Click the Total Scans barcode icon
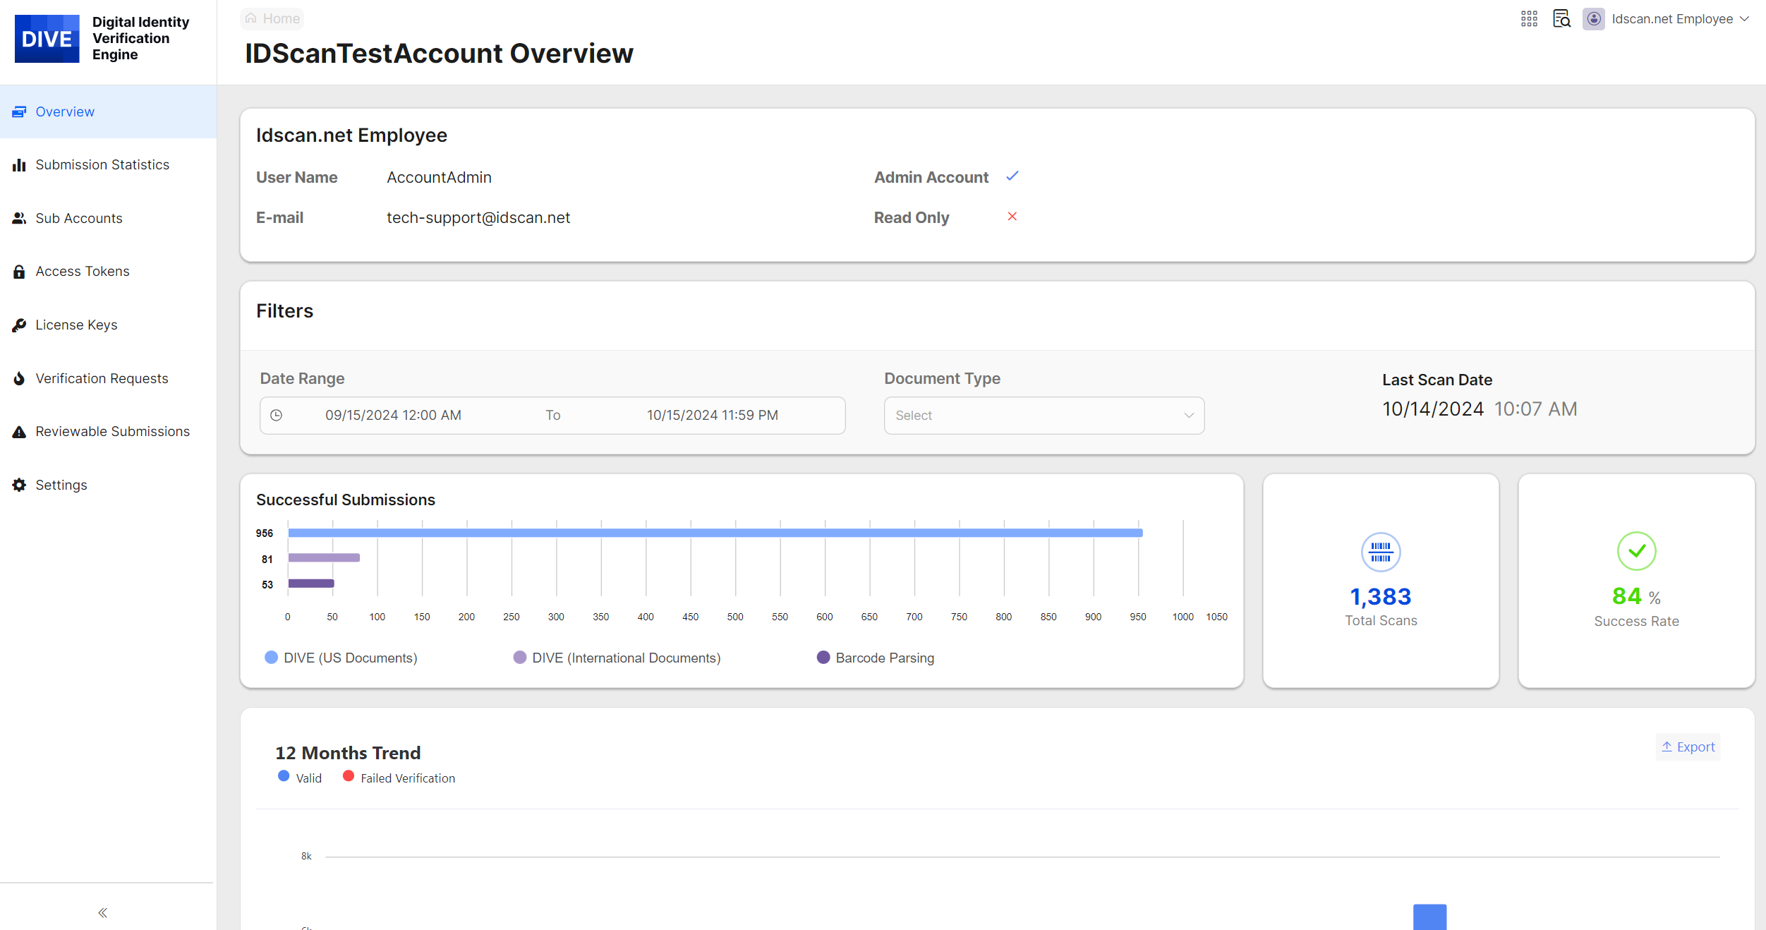 point(1380,552)
